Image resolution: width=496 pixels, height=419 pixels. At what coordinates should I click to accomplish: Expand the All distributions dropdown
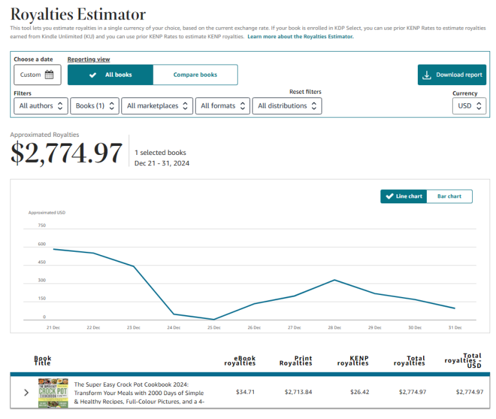pyautogui.click(x=287, y=106)
